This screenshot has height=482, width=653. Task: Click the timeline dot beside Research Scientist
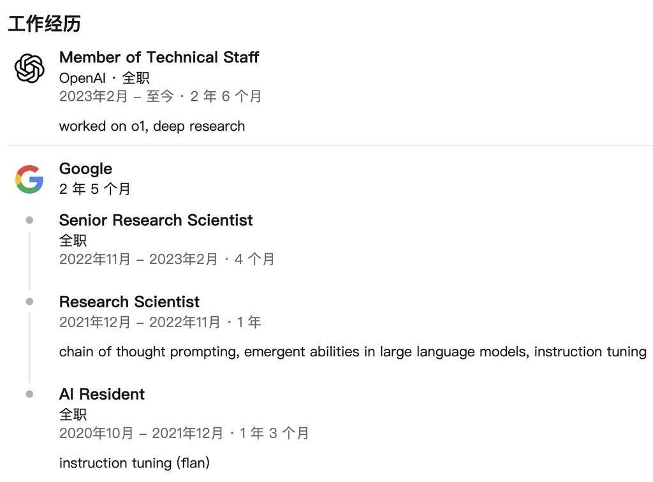point(29,302)
